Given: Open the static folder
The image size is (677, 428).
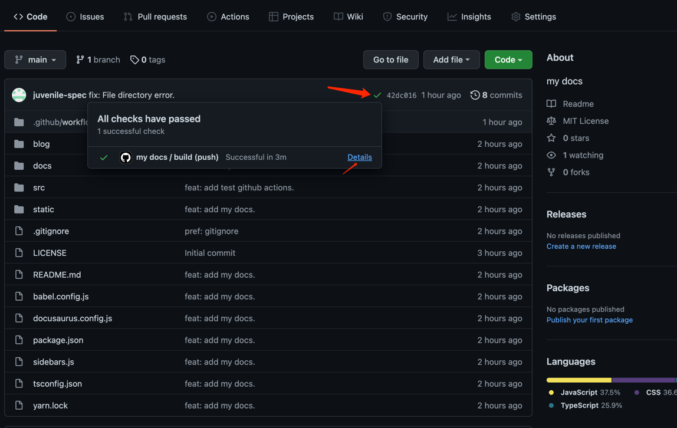Looking at the screenshot, I should coord(44,209).
